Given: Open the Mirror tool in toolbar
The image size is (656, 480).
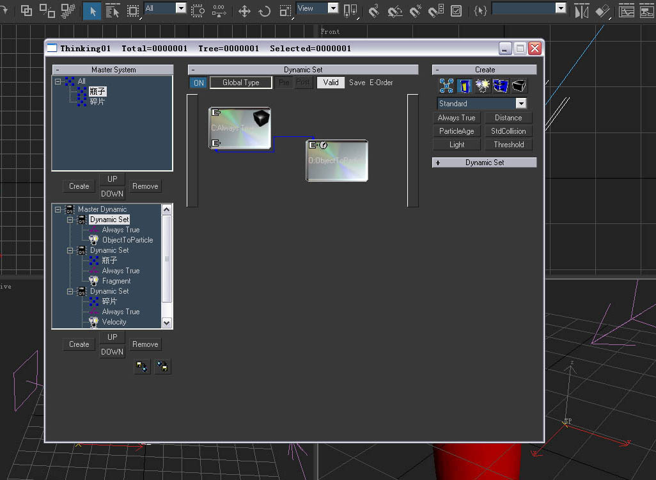Looking at the screenshot, I should [582, 11].
